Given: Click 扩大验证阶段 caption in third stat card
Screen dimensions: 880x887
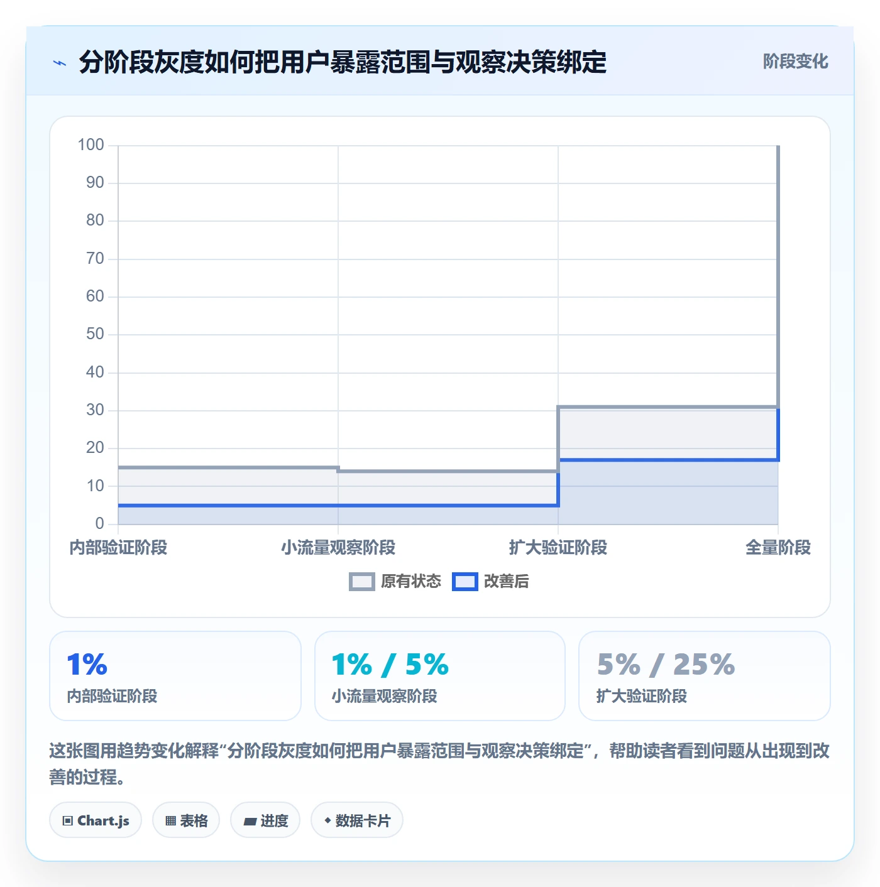Looking at the screenshot, I should pyautogui.click(x=642, y=696).
